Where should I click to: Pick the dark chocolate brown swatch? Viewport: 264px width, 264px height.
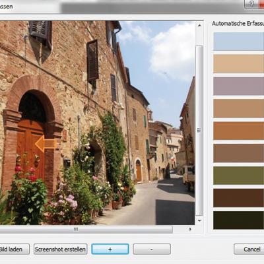[x=238, y=198]
